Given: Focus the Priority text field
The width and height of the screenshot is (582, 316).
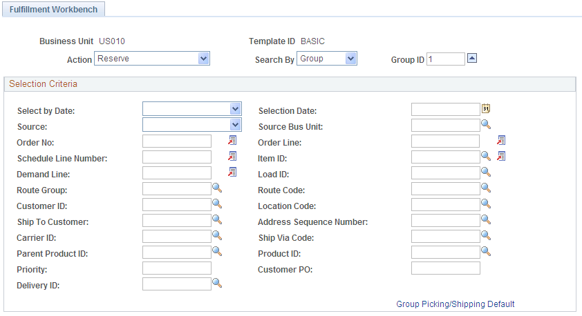Looking at the screenshot, I should pos(177,268).
